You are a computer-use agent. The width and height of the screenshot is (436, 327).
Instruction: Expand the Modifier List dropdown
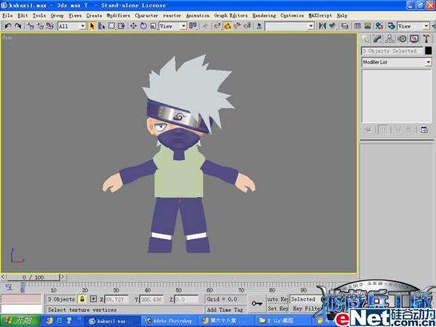pyautogui.click(x=396, y=62)
